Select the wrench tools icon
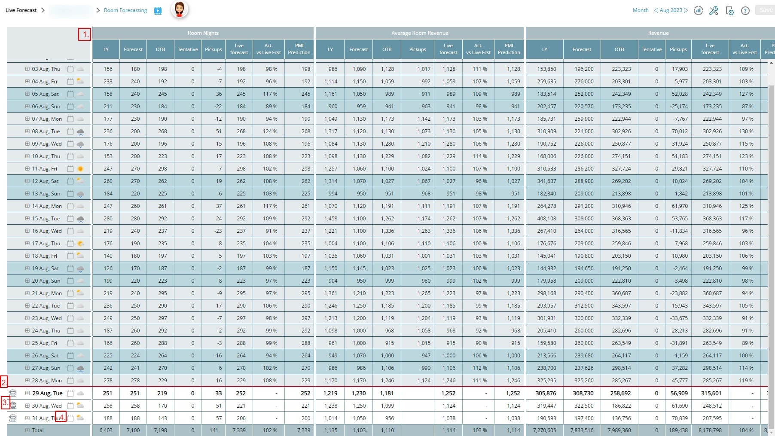The height and width of the screenshot is (436, 775). 714,11
